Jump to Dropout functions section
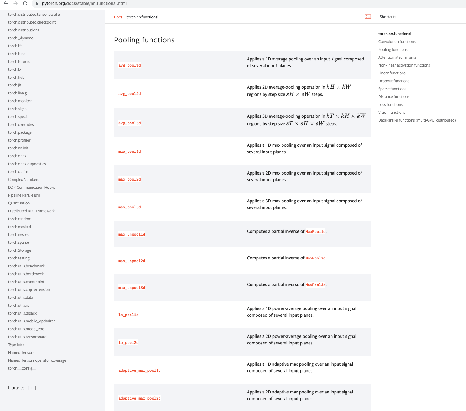This screenshot has width=466, height=411. point(394,81)
